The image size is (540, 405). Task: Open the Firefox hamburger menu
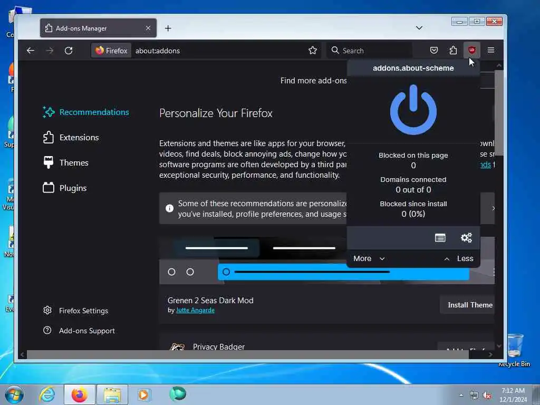pos(491,50)
